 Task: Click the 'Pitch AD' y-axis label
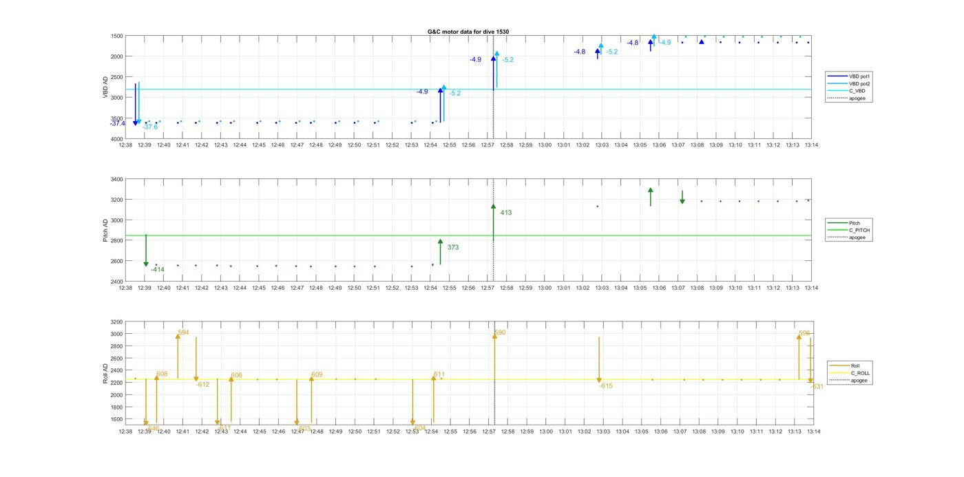105,231
